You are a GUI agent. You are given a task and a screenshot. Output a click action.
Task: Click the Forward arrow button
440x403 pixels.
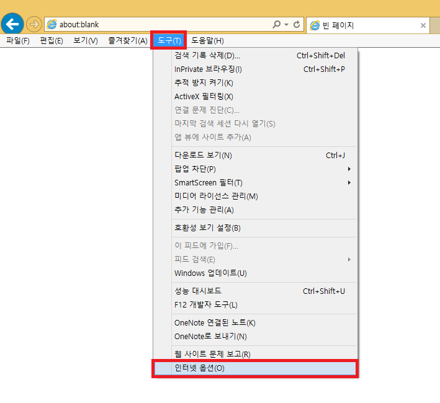click(34, 24)
